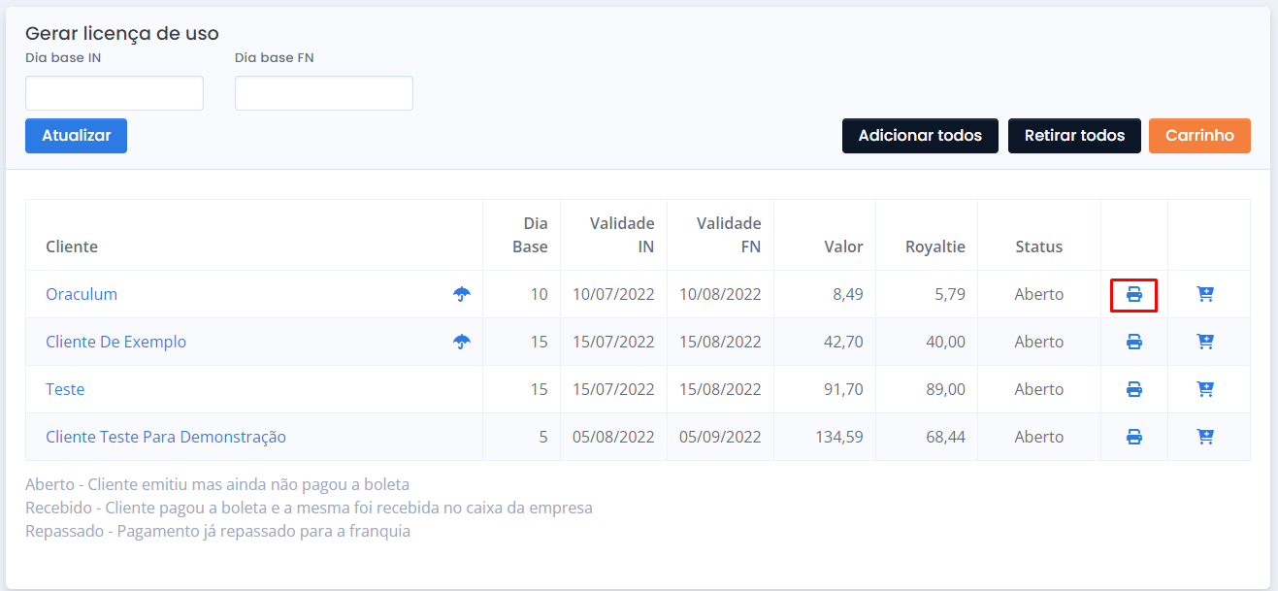Viewport: 1278px width, 591px height.
Task: Print the Cliente Teste Para Demonstração license
Action: (x=1133, y=437)
